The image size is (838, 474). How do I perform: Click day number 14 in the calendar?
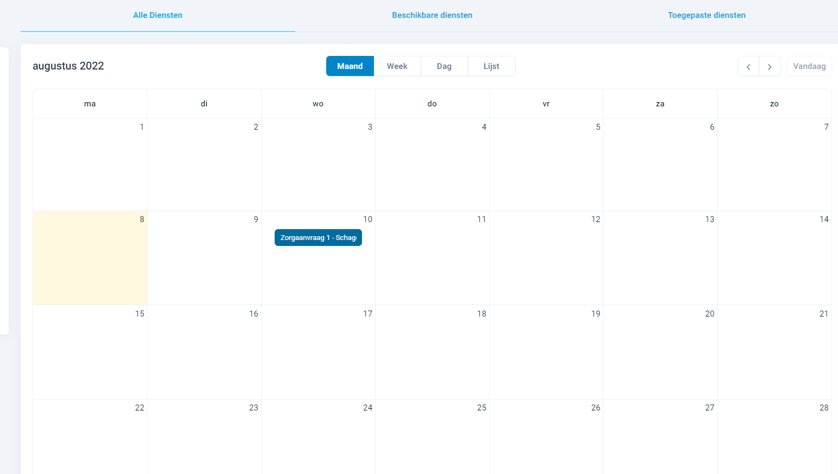point(824,219)
